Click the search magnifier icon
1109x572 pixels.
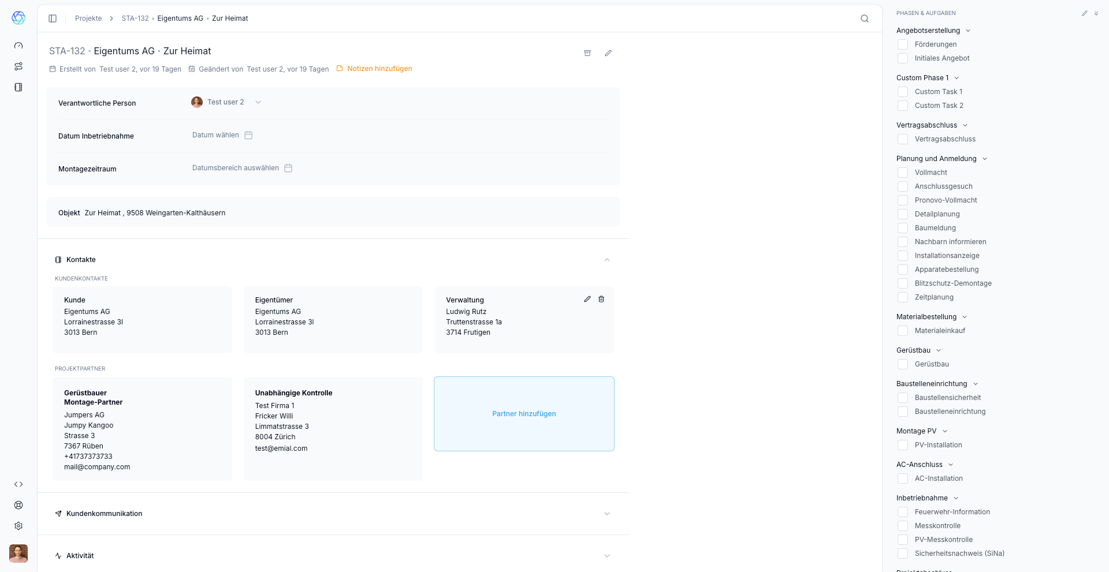click(x=864, y=18)
